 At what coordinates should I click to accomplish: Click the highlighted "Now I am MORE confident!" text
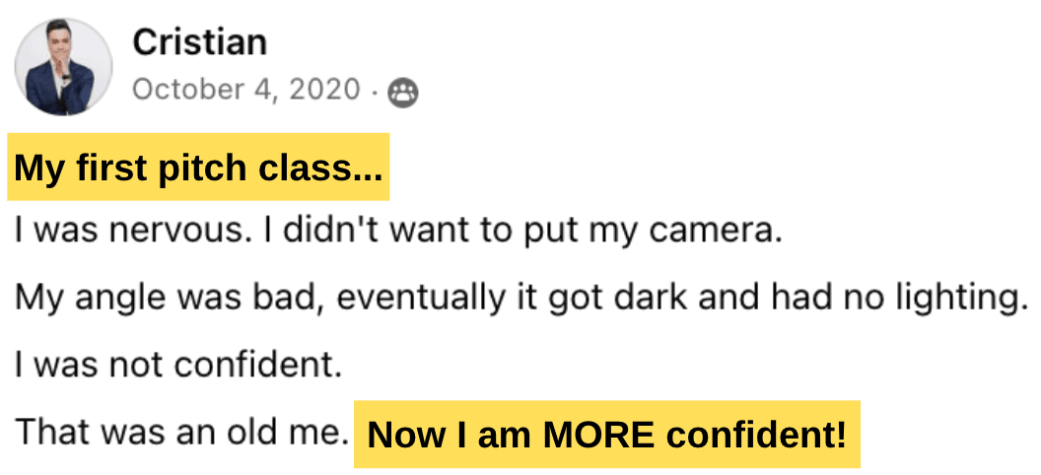606,434
